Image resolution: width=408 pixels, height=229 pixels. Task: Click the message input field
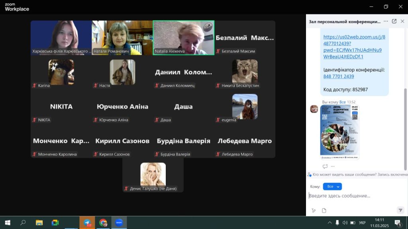coord(355,196)
